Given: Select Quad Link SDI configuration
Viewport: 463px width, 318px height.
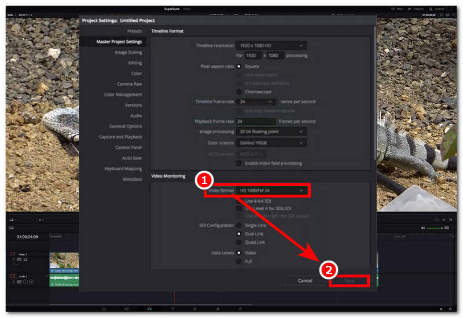Looking at the screenshot, I should (x=239, y=242).
